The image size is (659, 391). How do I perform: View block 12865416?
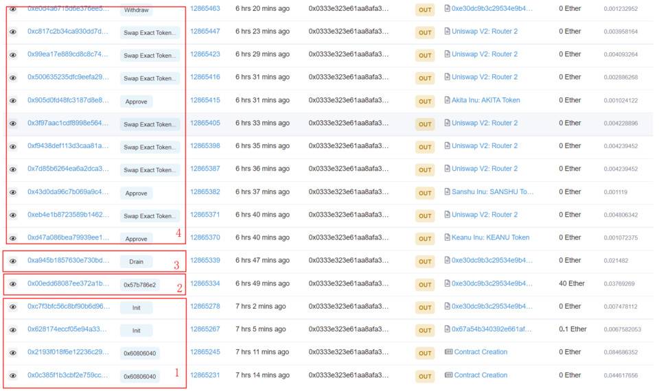(x=205, y=77)
